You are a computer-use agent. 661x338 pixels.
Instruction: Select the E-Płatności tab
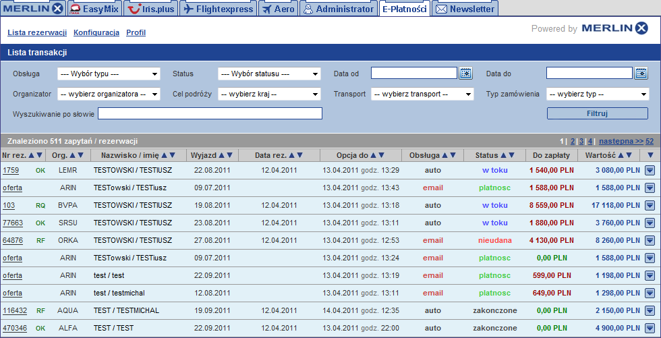[404, 8]
